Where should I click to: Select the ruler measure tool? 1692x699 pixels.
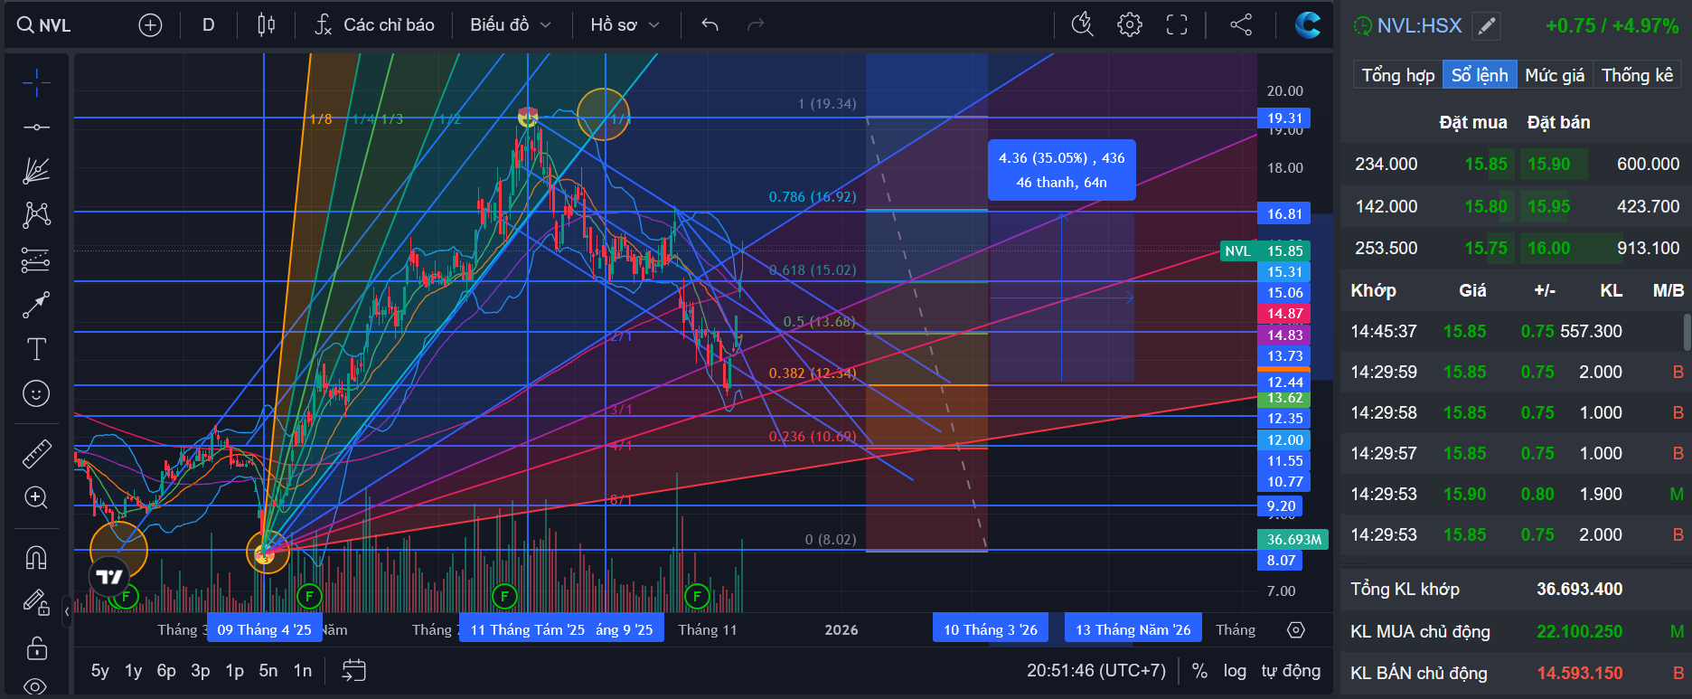tap(36, 453)
